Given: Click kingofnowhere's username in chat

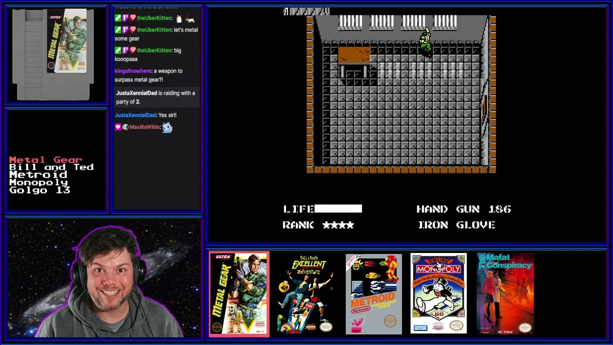Looking at the screenshot, I should (133, 71).
